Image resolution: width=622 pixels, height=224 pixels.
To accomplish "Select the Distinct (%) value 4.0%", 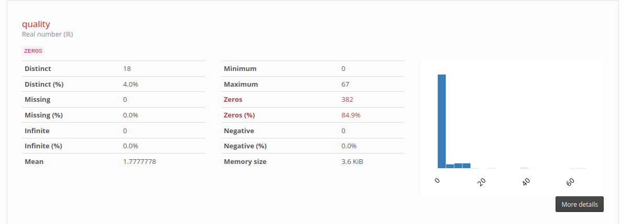I will point(131,84).
